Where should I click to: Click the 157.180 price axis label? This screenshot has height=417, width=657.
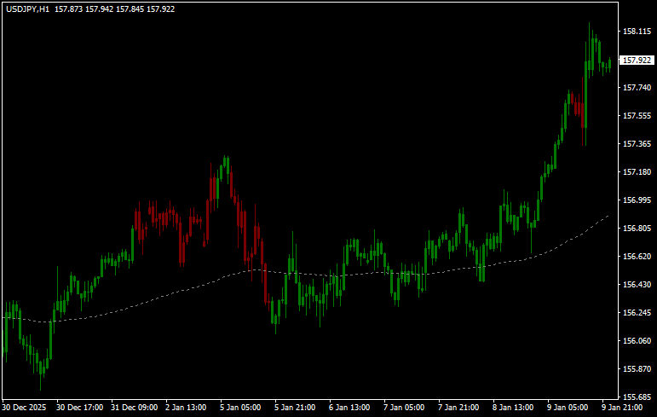pyautogui.click(x=636, y=172)
